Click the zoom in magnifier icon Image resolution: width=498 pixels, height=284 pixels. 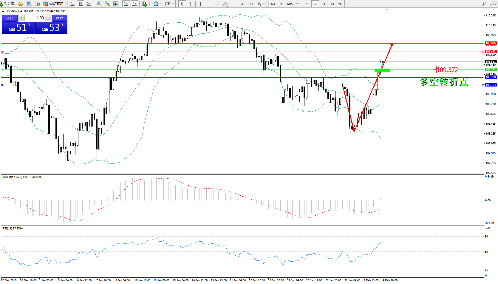(99, 4)
